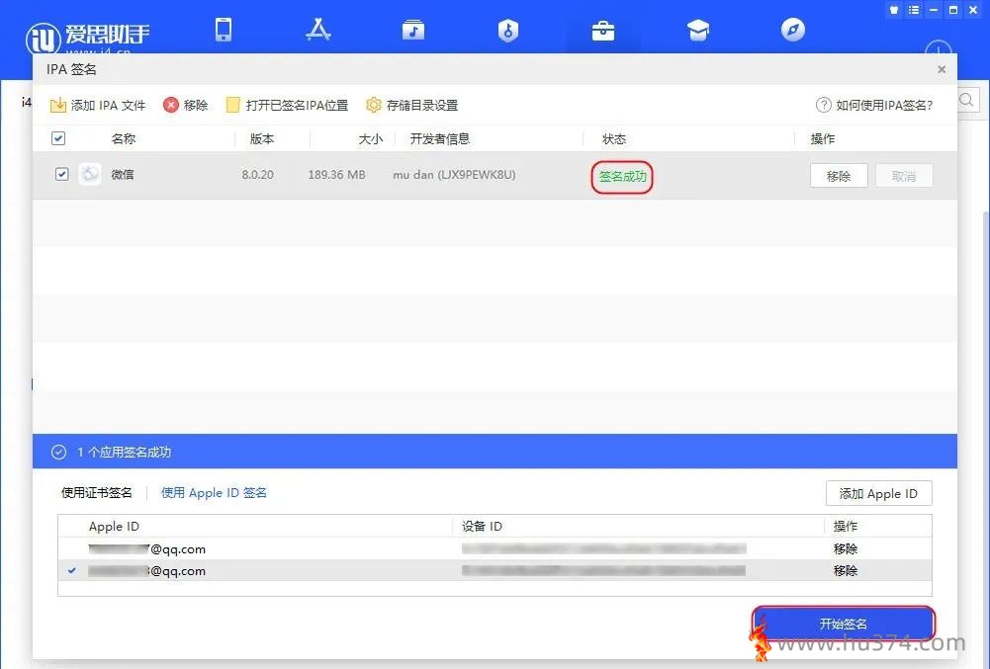Toggle the WeChat row checkbox

pos(62,174)
